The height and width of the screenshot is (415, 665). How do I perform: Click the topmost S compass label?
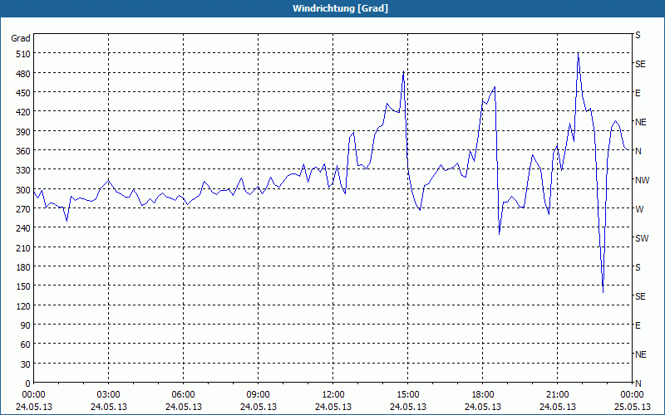[638, 35]
